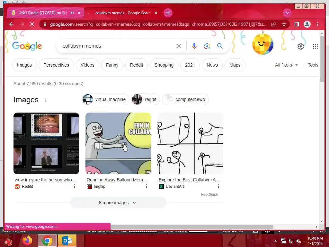Go back to the previous page
This screenshot has width=329, height=247.
[x=12, y=24]
